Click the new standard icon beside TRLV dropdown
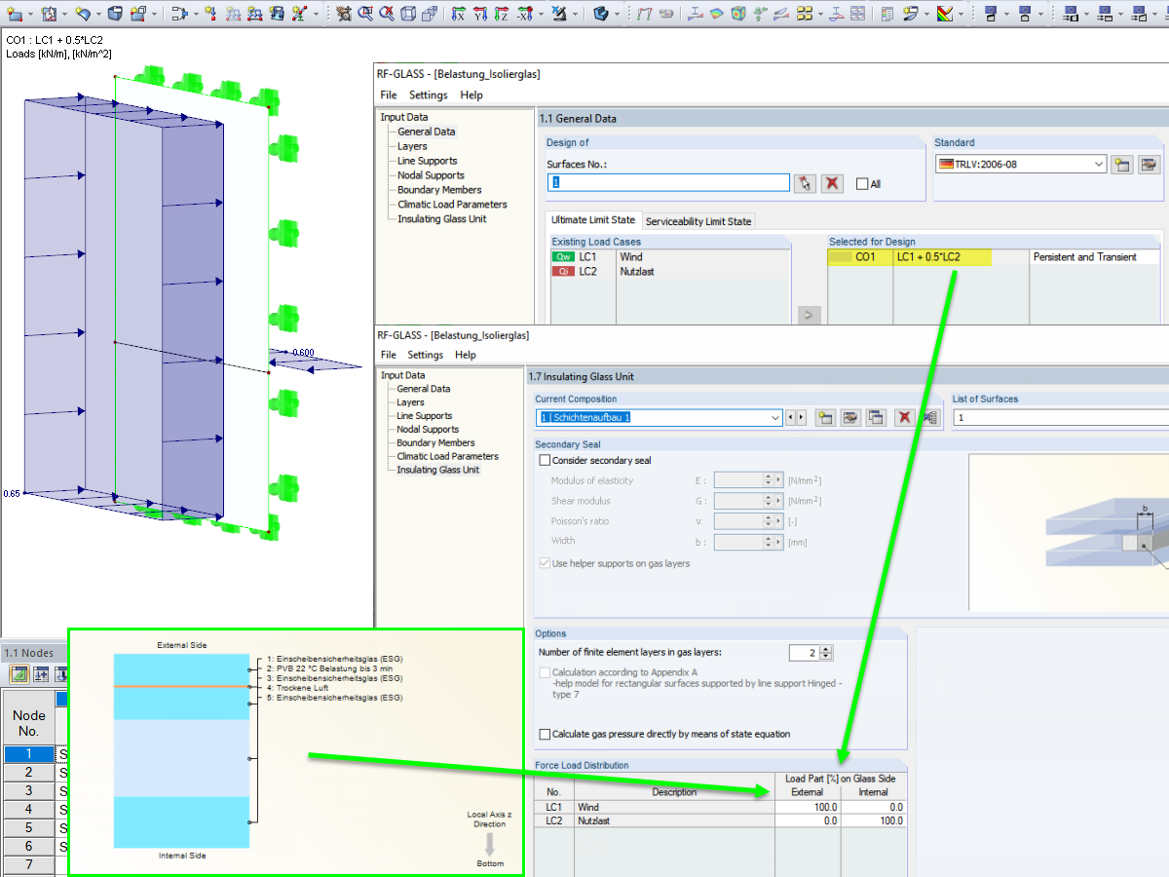The image size is (1169, 877). (x=1122, y=164)
